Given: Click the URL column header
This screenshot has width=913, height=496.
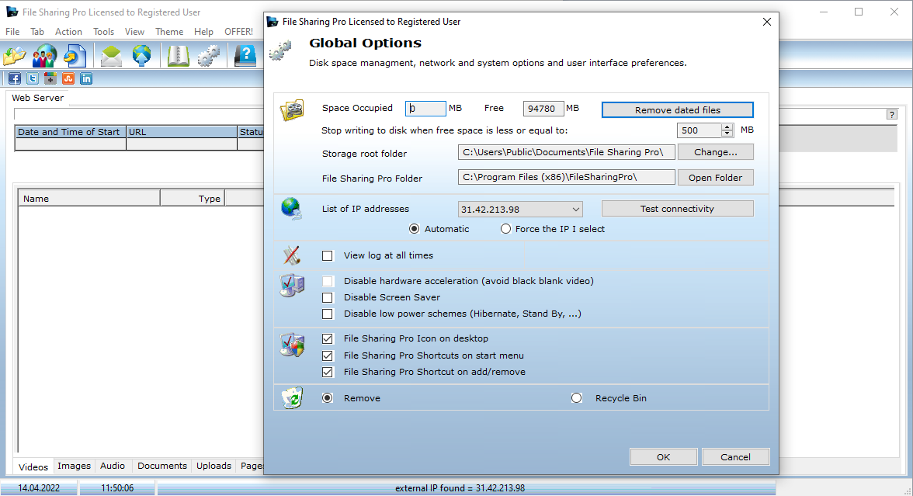Looking at the screenshot, I should [x=182, y=132].
